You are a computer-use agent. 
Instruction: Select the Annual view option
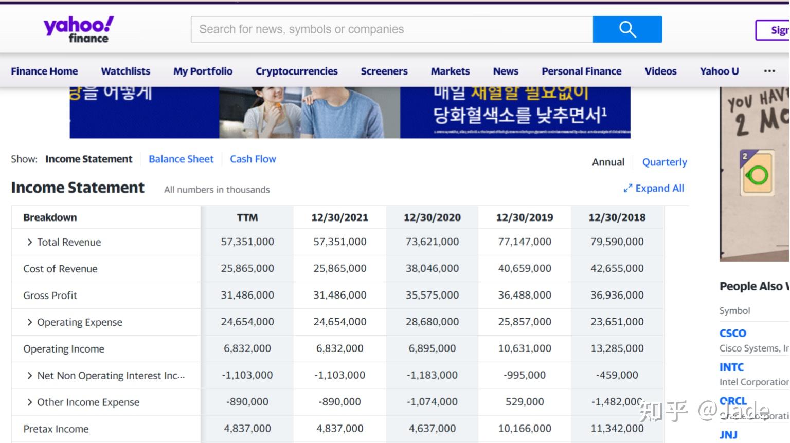607,162
